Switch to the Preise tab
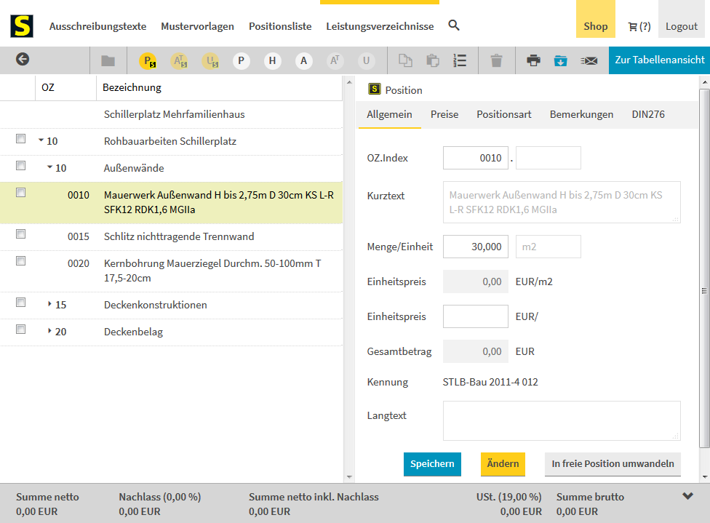 point(444,114)
